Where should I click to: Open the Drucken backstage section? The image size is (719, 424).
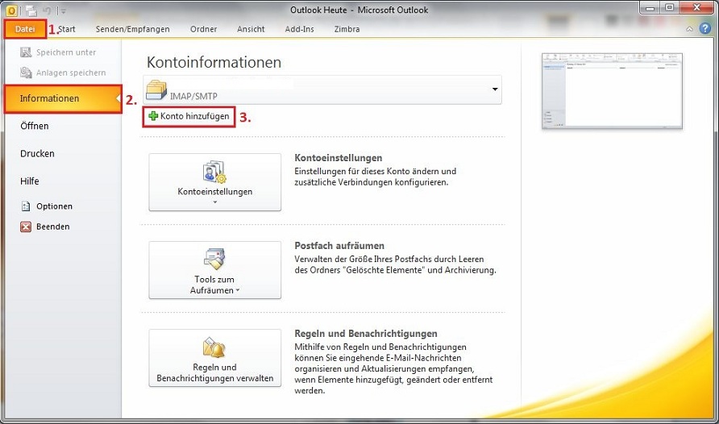coord(37,153)
